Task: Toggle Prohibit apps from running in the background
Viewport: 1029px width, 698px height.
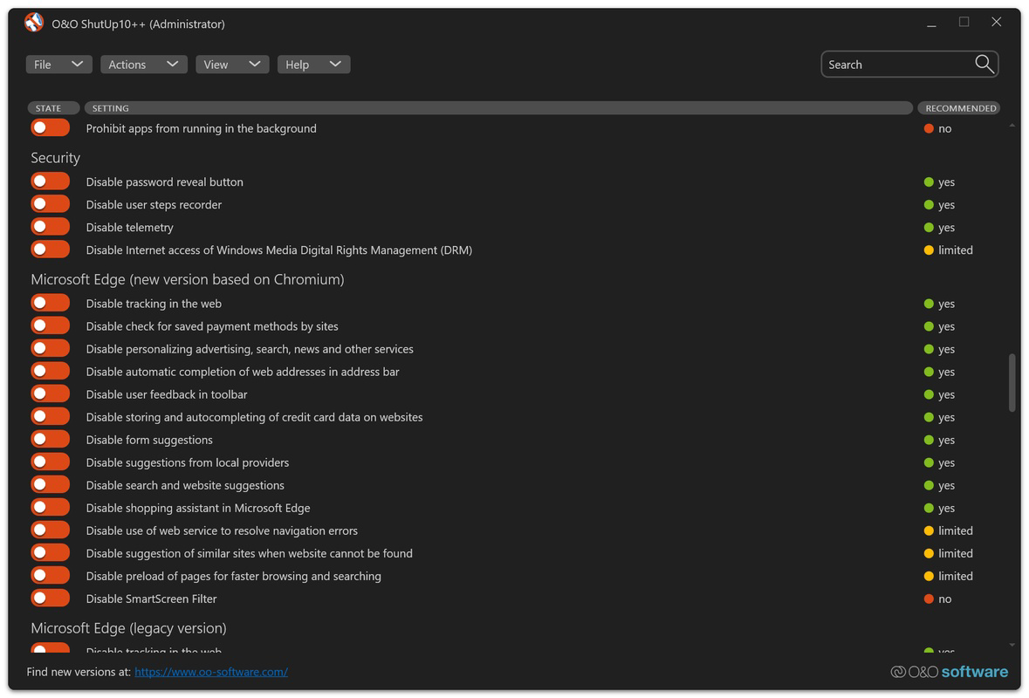Action: point(50,128)
